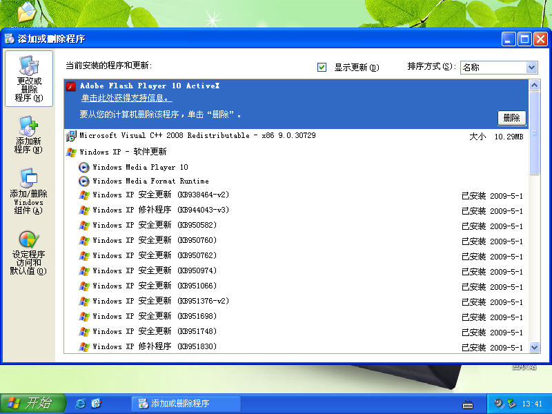The image size is (552, 414).
Task: Toggle the 显示更新 checkbox
Action: [322, 67]
